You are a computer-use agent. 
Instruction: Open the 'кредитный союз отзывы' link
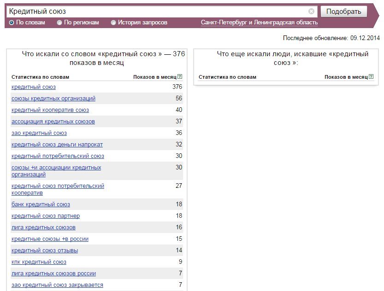[x=45, y=250]
